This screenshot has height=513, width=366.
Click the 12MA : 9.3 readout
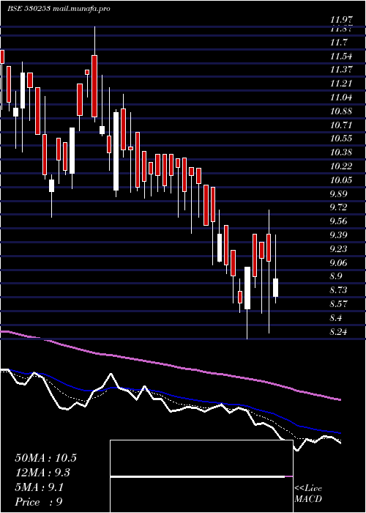click(42, 472)
